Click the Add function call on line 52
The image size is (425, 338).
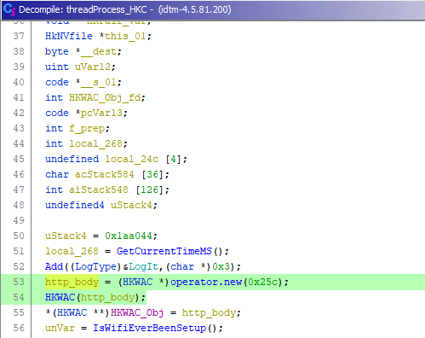click(54, 266)
